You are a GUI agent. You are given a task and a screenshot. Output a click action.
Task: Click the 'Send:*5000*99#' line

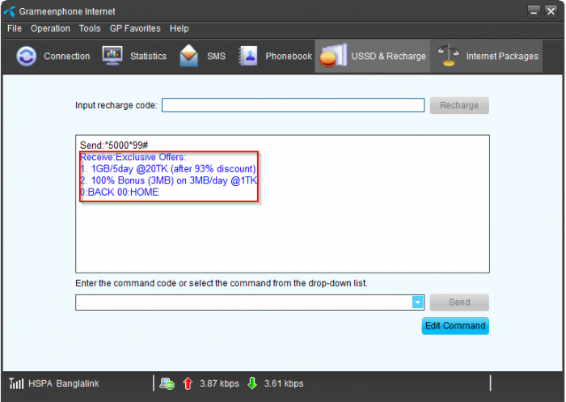(x=114, y=146)
